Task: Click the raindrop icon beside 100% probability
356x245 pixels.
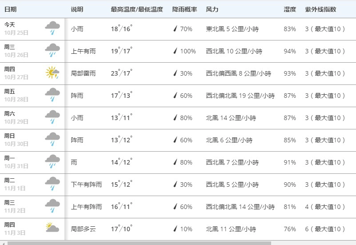Action: 175,51
